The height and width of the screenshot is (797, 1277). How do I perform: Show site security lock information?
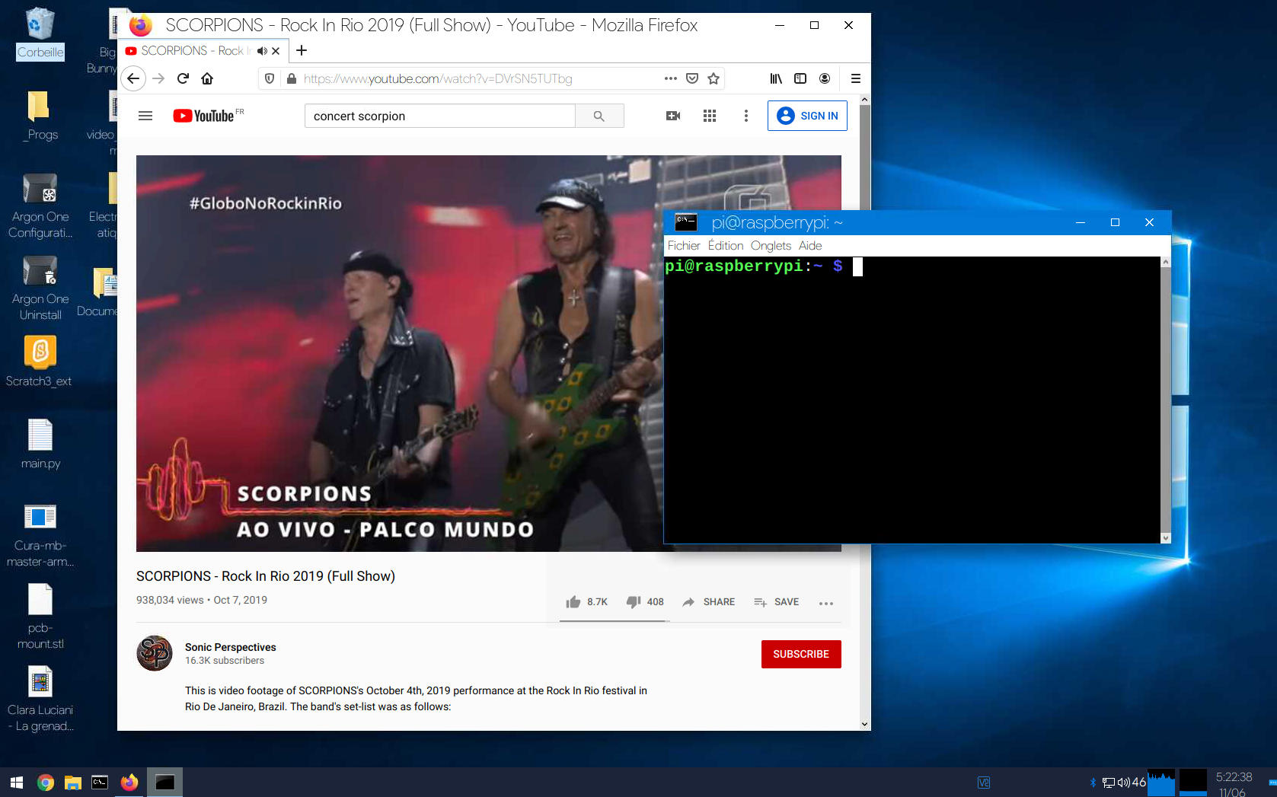291,78
